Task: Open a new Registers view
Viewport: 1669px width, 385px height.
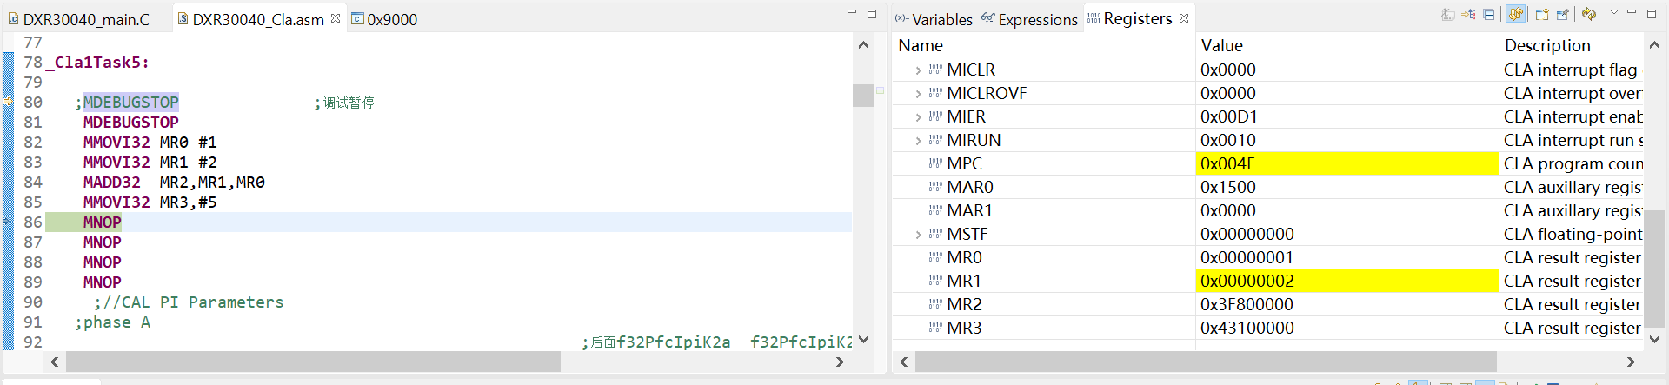Action: click(x=1542, y=14)
